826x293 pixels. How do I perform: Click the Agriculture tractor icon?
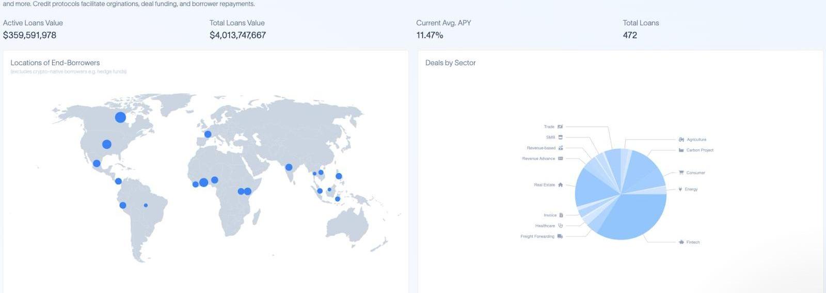(681, 140)
